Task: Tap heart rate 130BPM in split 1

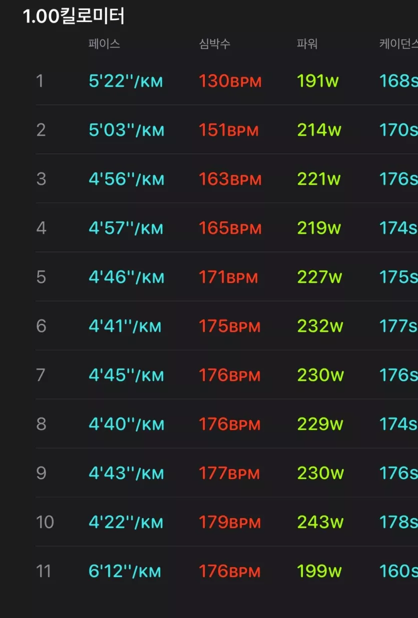Action: [x=230, y=81]
